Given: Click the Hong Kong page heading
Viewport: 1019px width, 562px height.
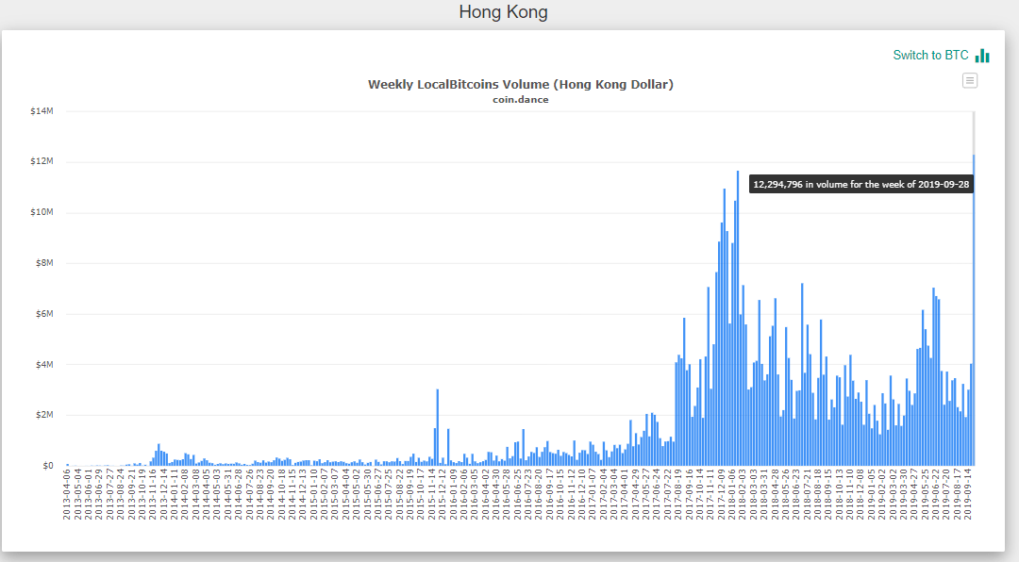Looking at the screenshot, I should pyautogui.click(x=503, y=12).
